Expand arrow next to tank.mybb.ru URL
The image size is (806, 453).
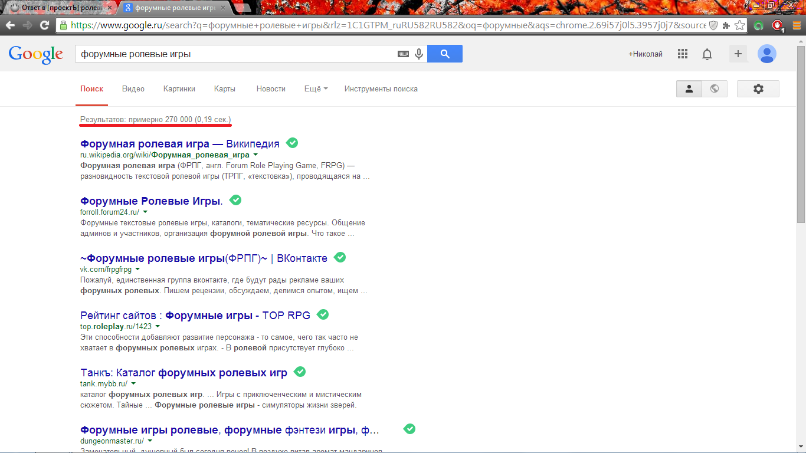pos(133,383)
